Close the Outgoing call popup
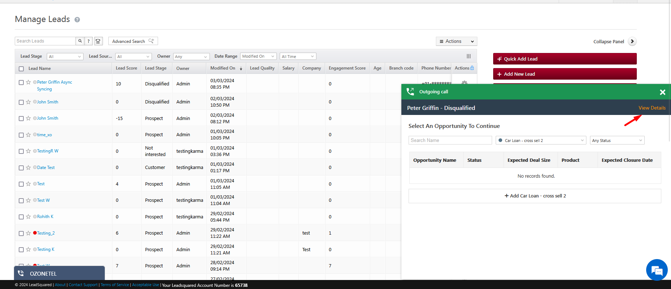 click(662, 92)
